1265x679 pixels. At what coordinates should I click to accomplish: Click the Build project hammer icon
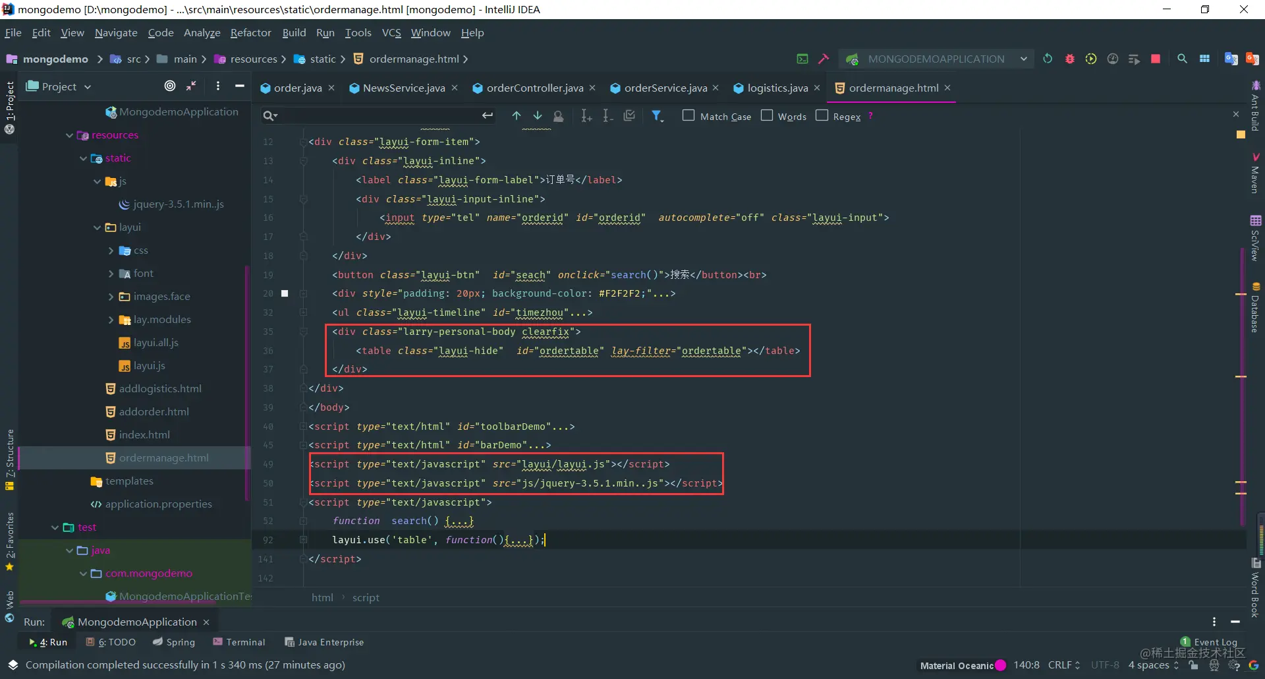824,59
